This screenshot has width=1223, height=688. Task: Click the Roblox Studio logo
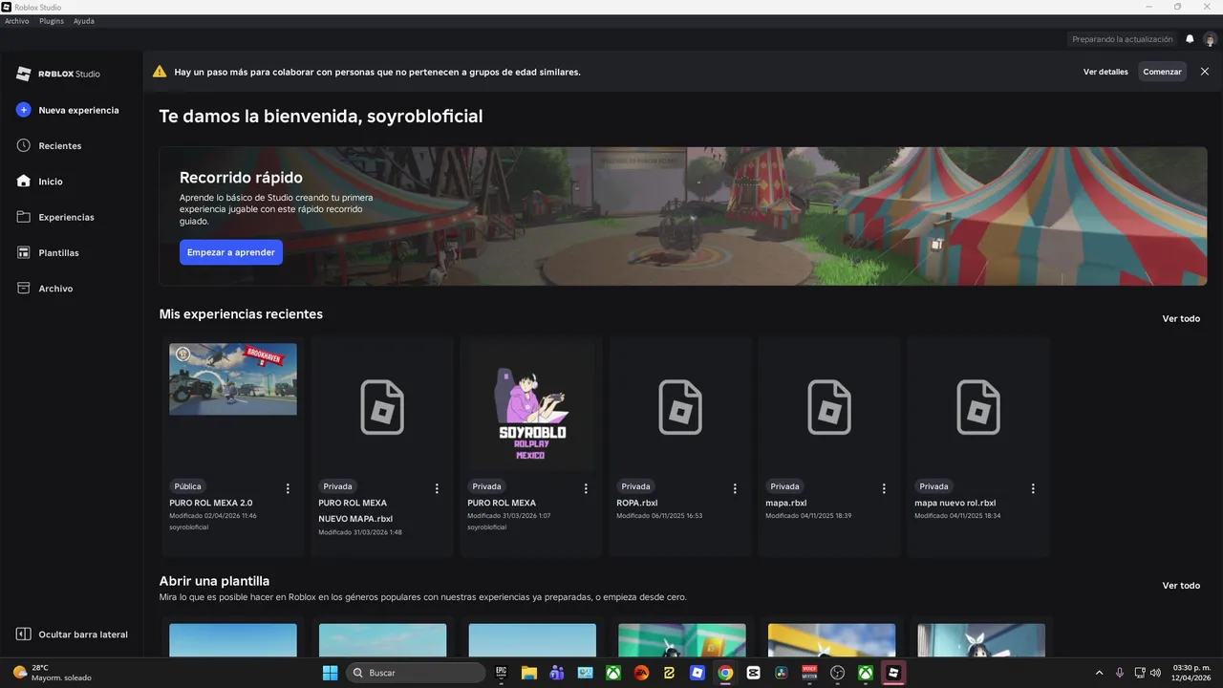58,74
